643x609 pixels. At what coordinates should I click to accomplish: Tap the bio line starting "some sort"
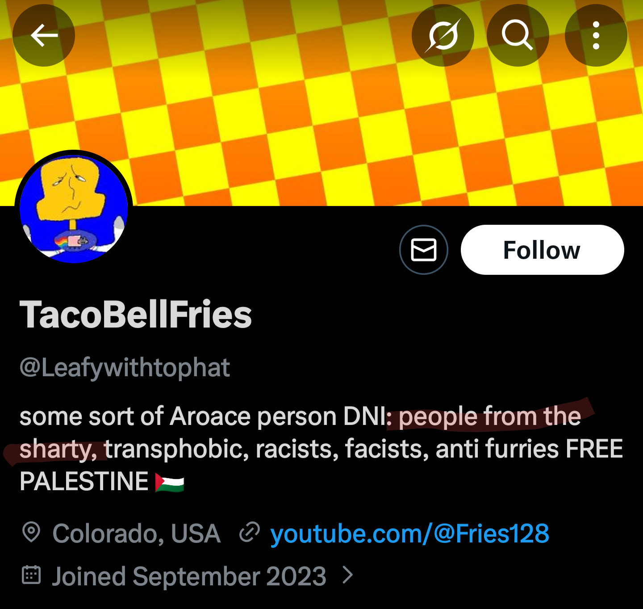point(201,416)
